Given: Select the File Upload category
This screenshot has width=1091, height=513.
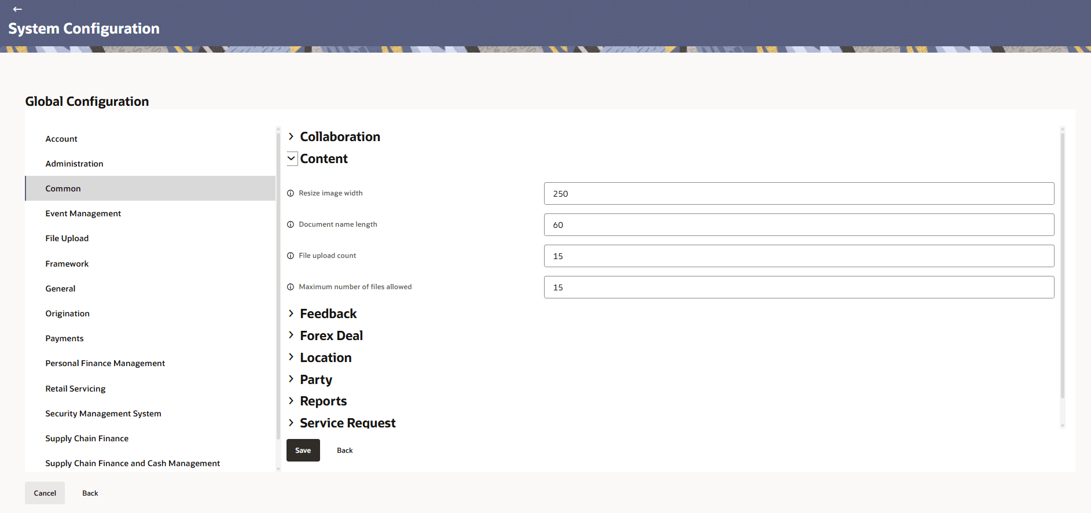Looking at the screenshot, I should (x=67, y=238).
